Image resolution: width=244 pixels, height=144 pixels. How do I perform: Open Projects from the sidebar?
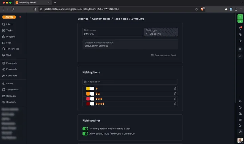click(9, 37)
